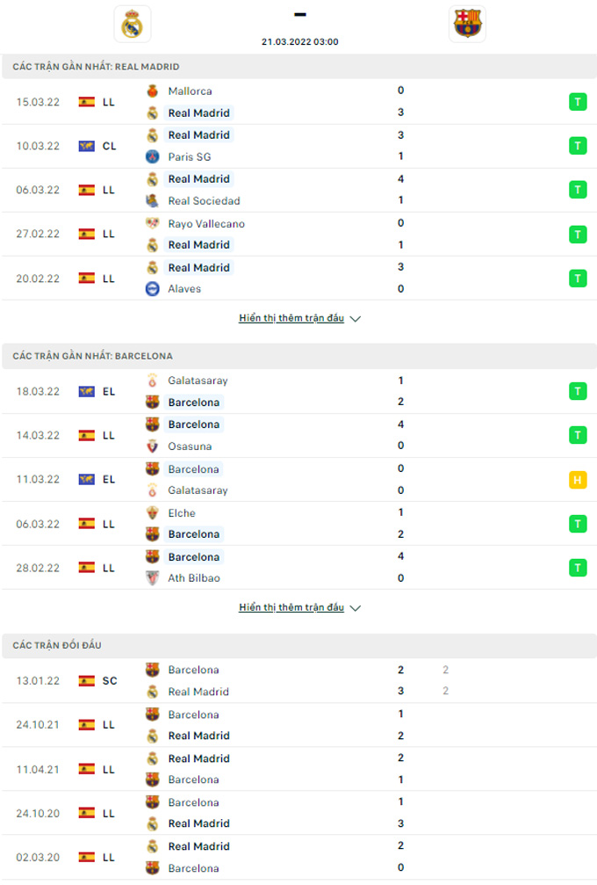Click the Mallorca team logo

(152, 91)
